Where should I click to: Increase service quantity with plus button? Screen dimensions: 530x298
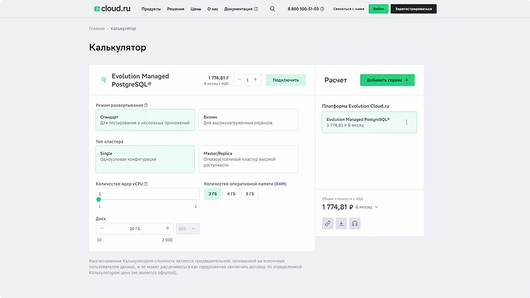(256, 80)
